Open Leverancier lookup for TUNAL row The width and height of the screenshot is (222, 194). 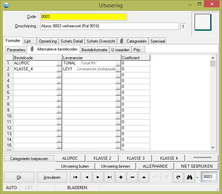[118, 63]
